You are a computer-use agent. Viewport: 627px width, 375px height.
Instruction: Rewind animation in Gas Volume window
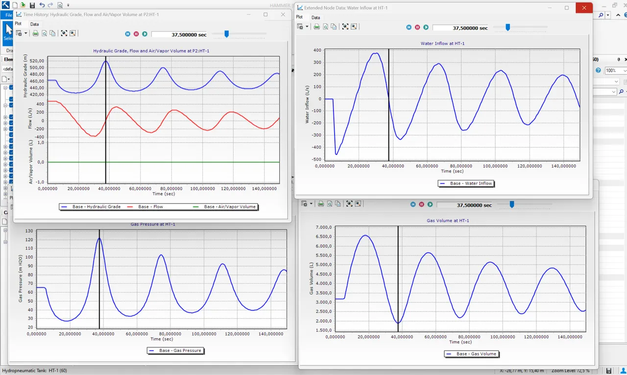[413, 204]
